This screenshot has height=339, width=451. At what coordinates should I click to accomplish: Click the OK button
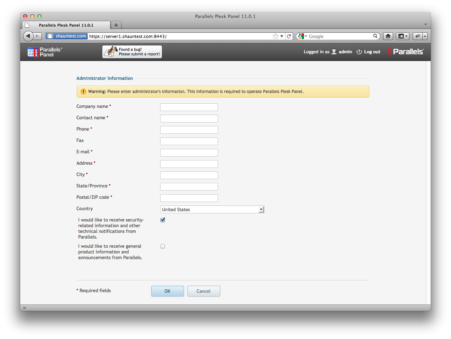[167, 291]
